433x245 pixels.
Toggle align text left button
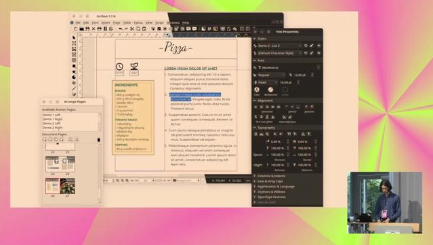click(x=255, y=107)
